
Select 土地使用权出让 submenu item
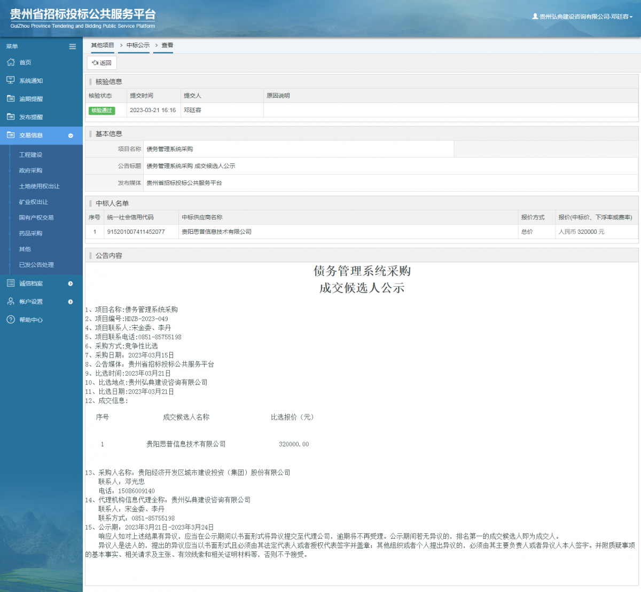pos(39,186)
